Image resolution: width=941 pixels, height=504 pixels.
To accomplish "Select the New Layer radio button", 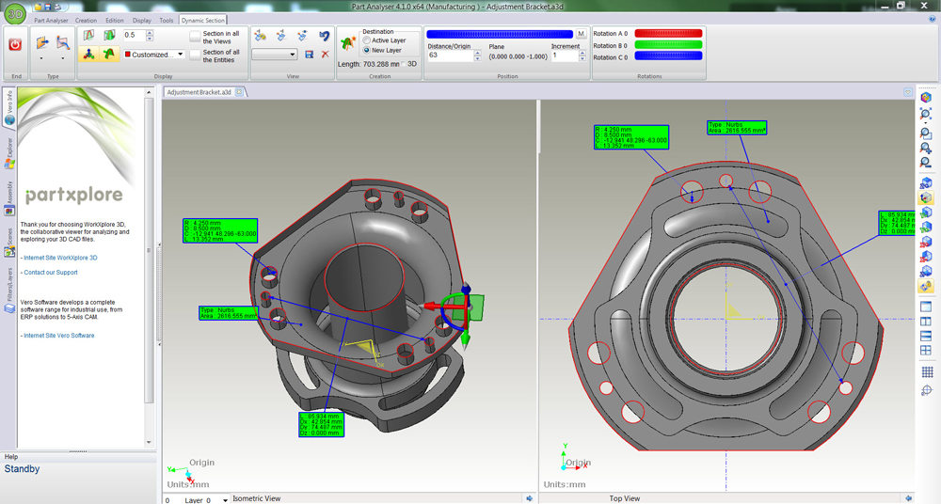I will pyautogui.click(x=367, y=51).
